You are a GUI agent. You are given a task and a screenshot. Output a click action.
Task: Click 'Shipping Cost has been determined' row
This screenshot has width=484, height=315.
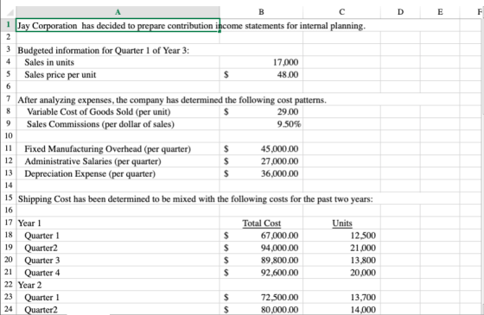195,198
